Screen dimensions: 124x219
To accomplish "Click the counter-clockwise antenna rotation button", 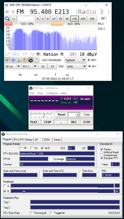I will [x=43, y=66].
